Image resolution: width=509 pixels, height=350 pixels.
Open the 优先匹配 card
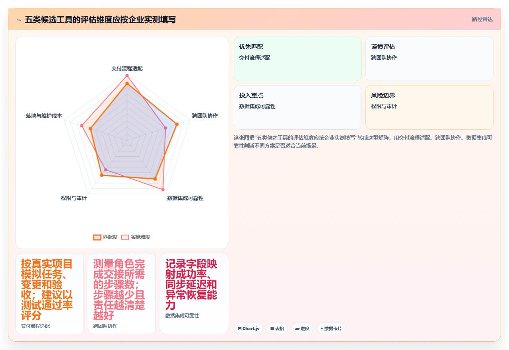(x=297, y=59)
